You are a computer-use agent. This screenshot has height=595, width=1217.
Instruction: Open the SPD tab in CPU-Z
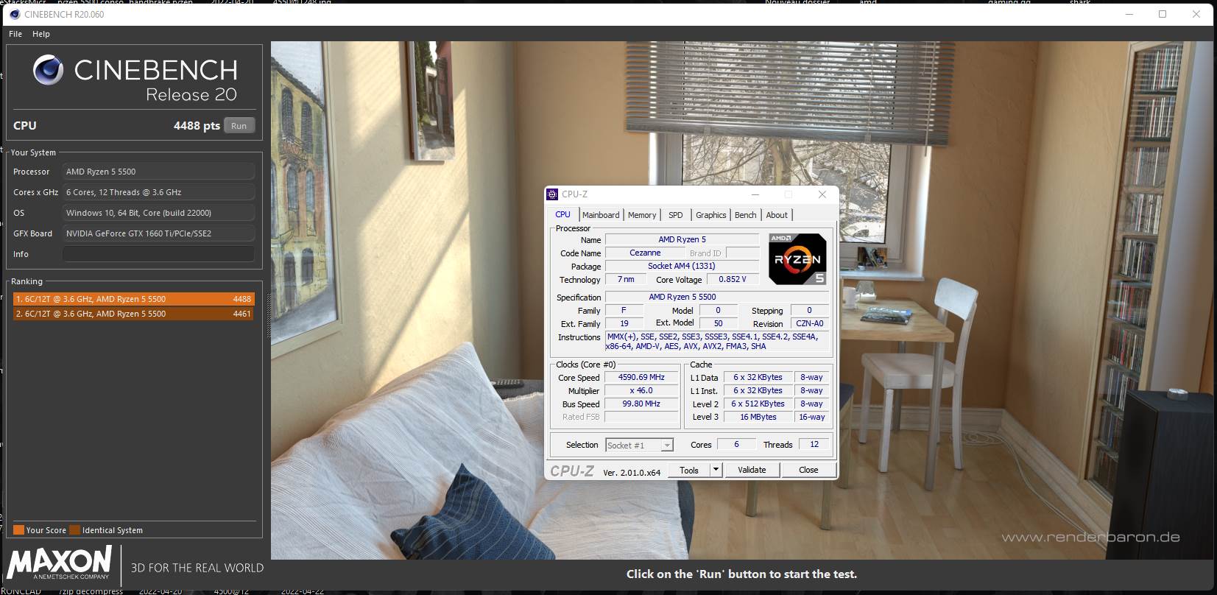pyautogui.click(x=676, y=215)
